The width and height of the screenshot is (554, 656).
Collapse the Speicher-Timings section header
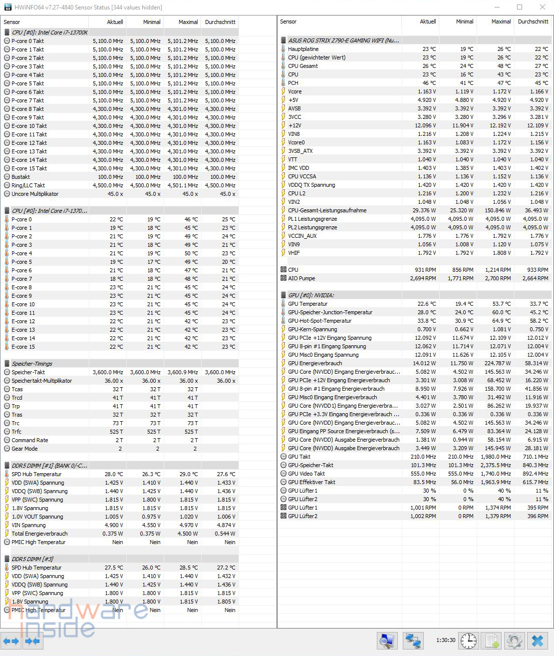coord(32,364)
